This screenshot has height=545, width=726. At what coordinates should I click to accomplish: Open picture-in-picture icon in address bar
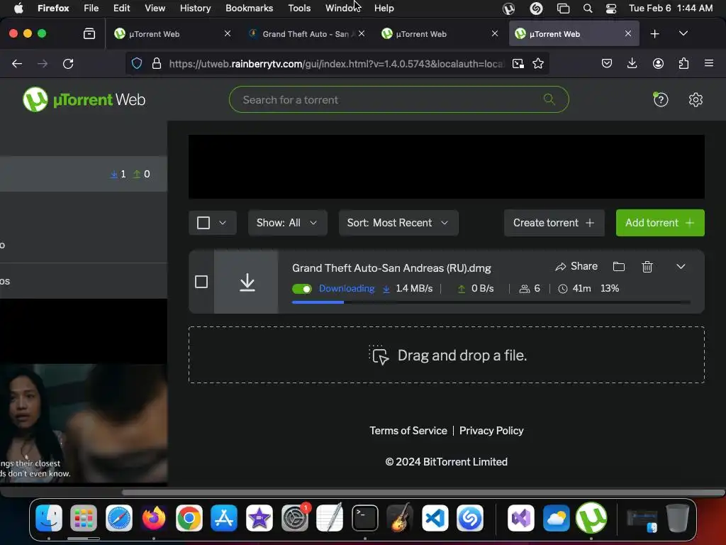point(518,63)
